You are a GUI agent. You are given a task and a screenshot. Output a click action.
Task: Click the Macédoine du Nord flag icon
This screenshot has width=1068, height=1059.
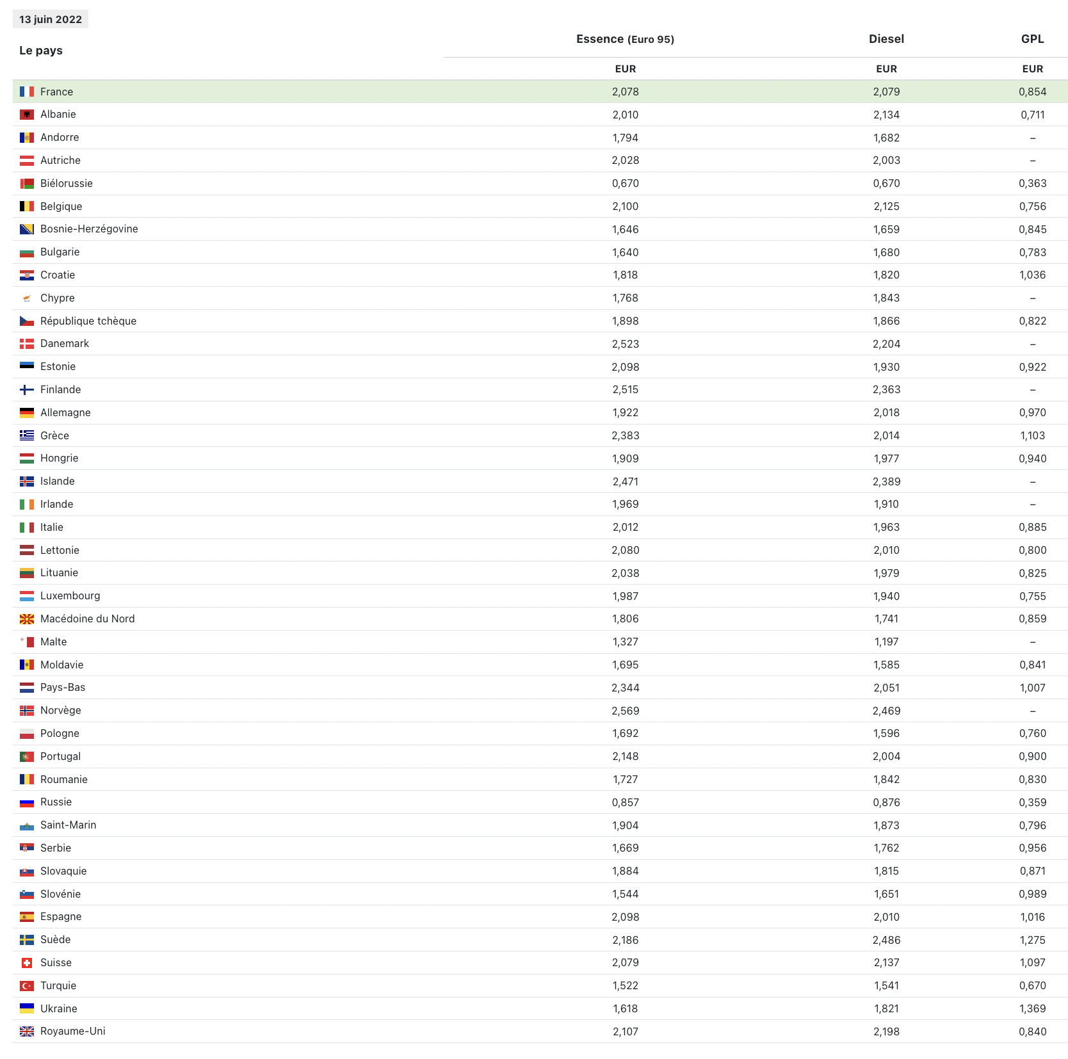[26, 619]
